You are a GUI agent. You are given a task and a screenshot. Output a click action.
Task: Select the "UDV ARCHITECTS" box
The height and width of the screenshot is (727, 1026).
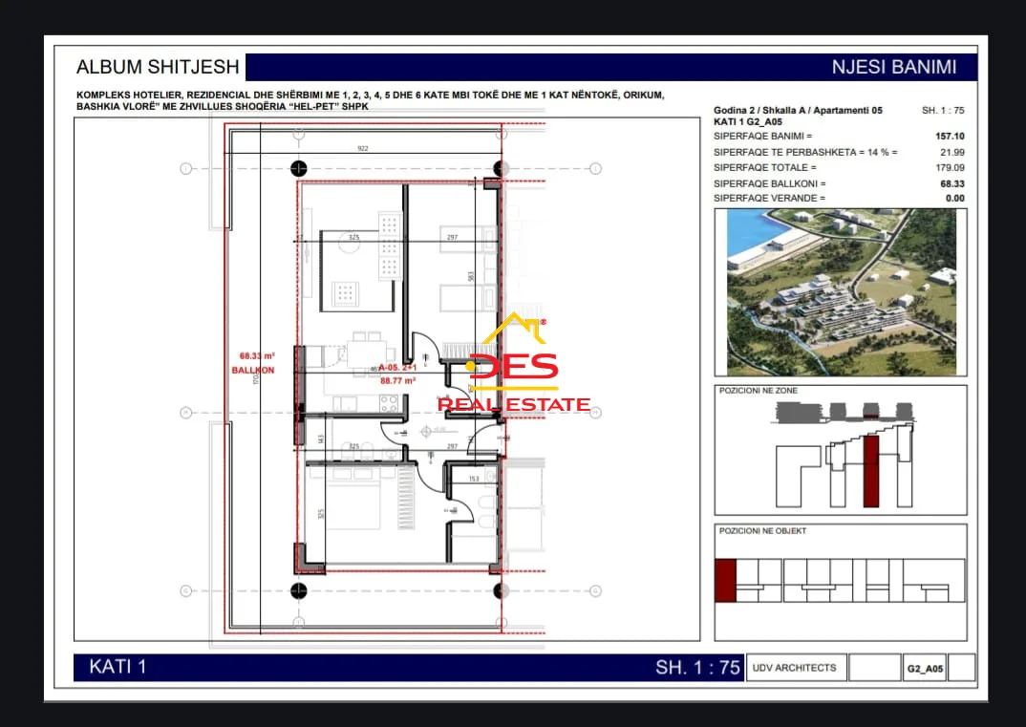(796, 668)
